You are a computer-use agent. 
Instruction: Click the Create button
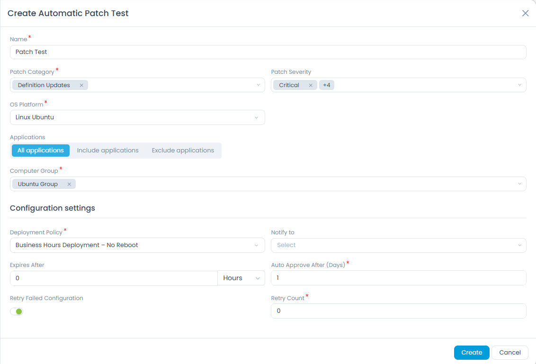coord(471,352)
